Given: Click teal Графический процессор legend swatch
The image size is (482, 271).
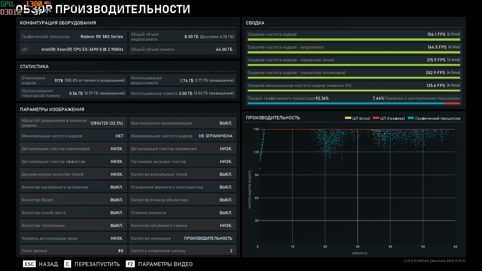Looking at the screenshot, I should coord(410,118).
